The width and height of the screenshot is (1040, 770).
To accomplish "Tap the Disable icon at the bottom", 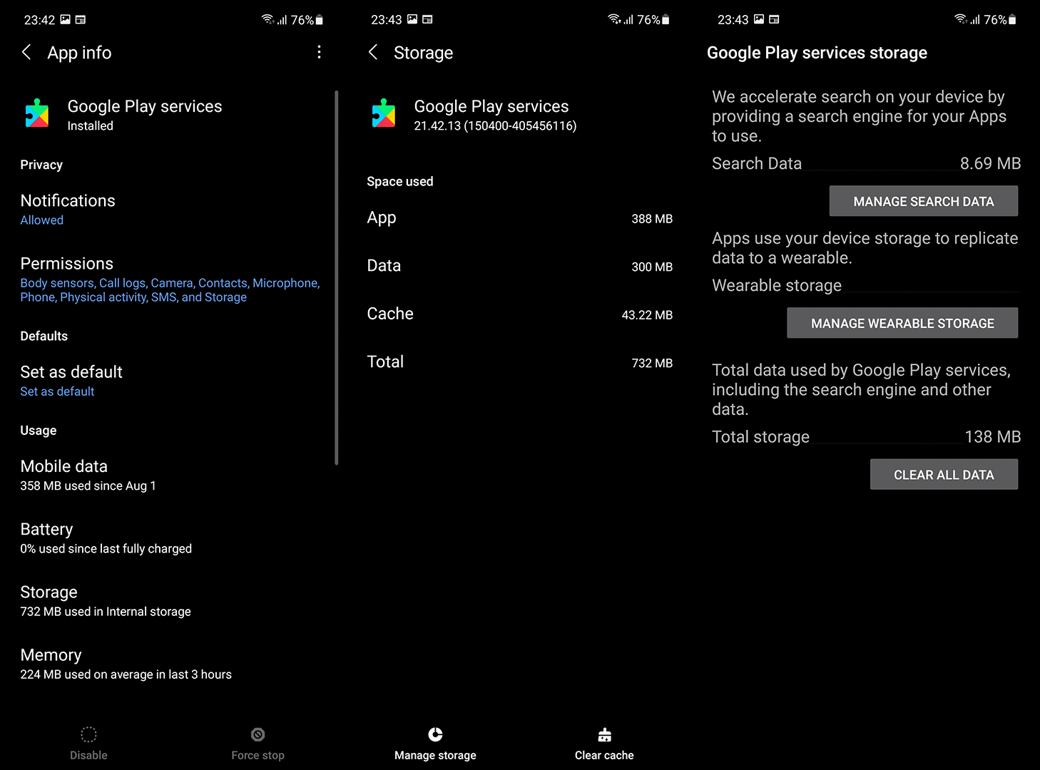I will [x=88, y=734].
